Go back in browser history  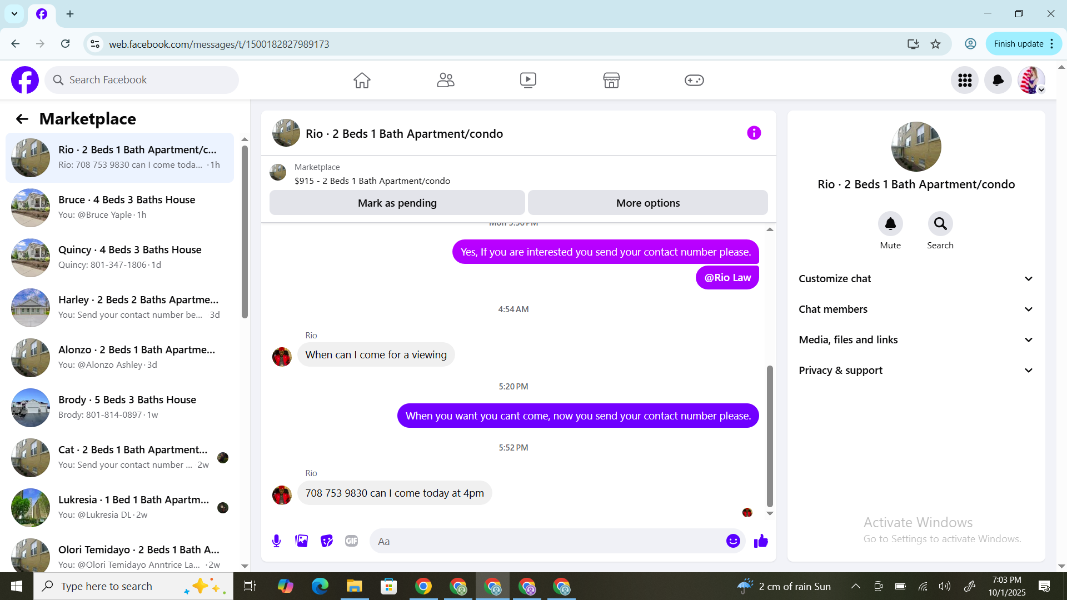coord(16,44)
